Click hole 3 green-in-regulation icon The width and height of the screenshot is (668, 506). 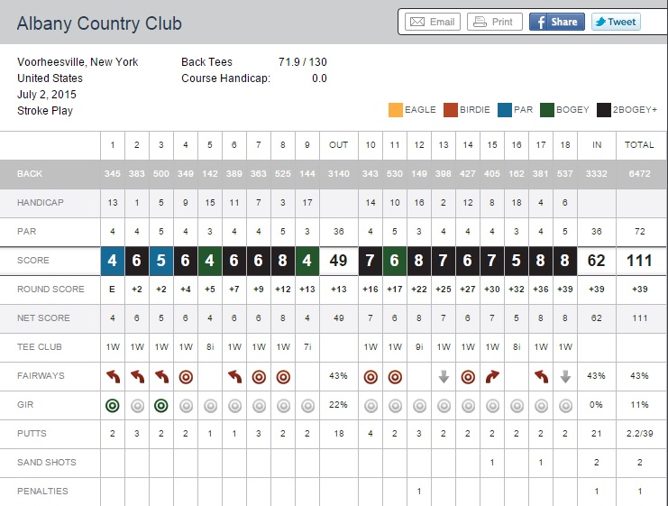pyautogui.click(x=161, y=406)
